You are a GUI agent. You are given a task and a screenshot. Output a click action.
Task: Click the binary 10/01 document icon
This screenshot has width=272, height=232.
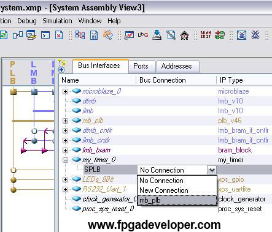tap(94, 35)
